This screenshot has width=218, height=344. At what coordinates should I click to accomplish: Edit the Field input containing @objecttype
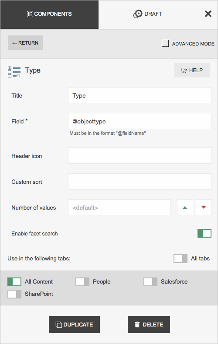[140, 121]
